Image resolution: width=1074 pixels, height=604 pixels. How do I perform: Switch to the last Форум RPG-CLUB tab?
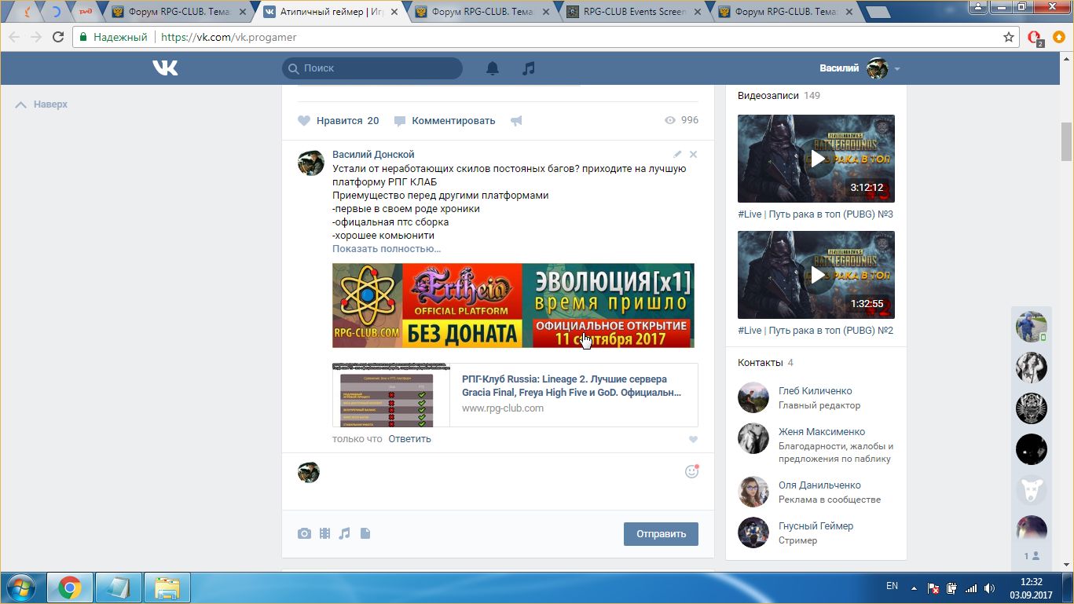pyautogui.click(x=786, y=12)
